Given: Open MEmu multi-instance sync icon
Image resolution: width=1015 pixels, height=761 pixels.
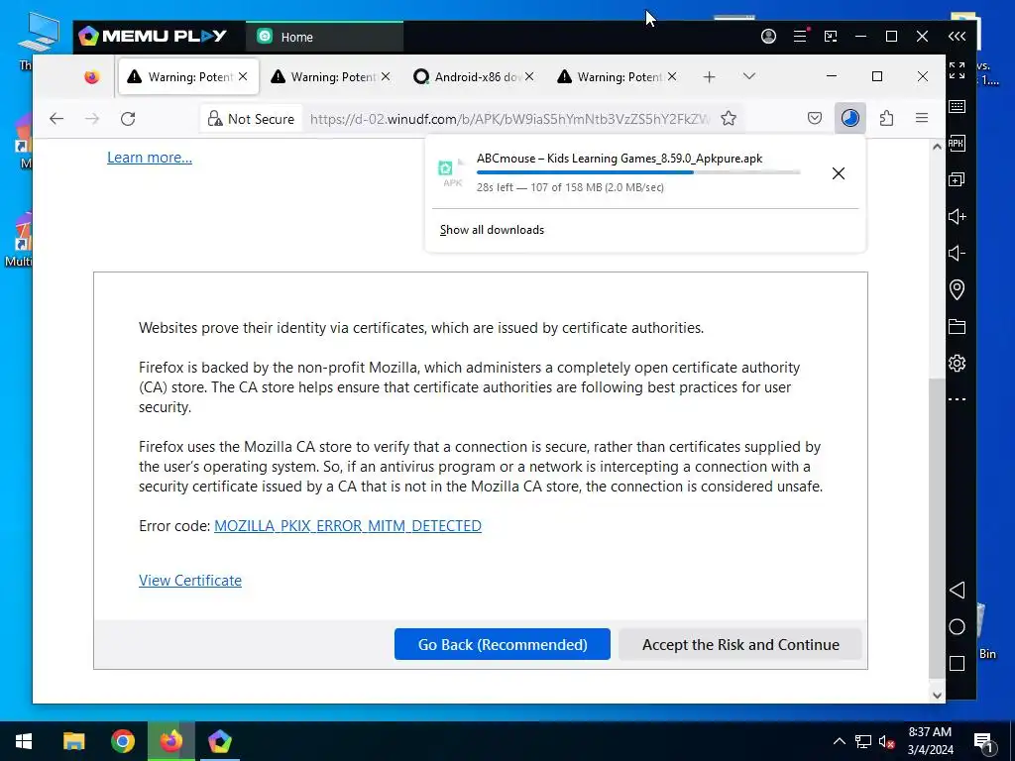Looking at the screenshot, I should [957, 179].
